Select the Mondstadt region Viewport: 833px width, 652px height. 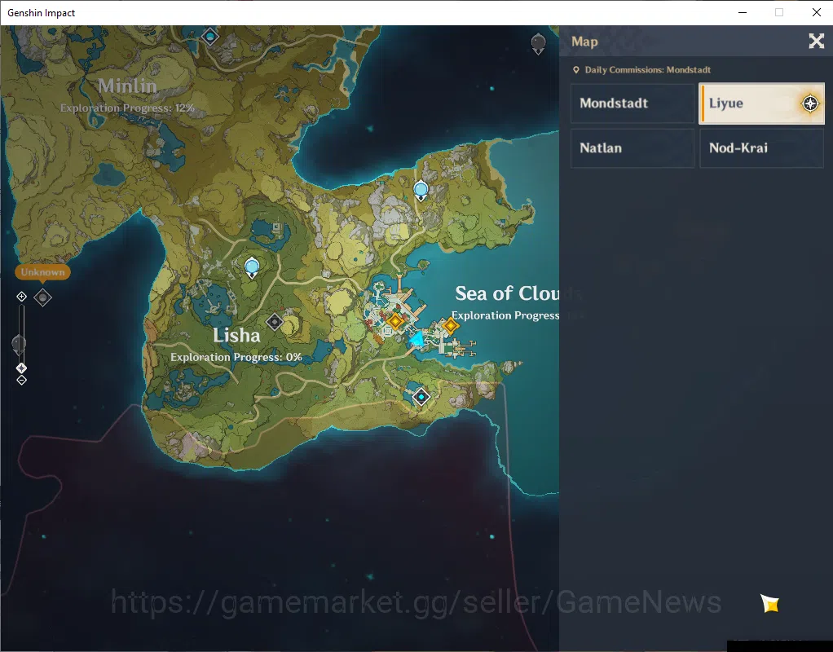[632, 103]
